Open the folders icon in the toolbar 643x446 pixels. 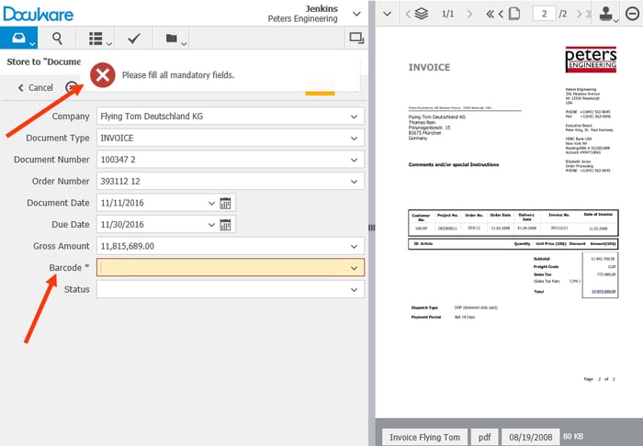(171, 38)
